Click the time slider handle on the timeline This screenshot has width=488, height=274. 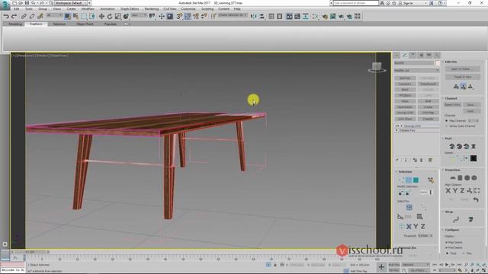pos(30,252)
